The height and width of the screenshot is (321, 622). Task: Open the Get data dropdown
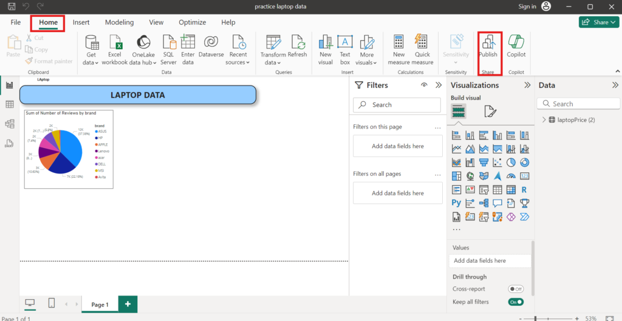tap(91, 50)
